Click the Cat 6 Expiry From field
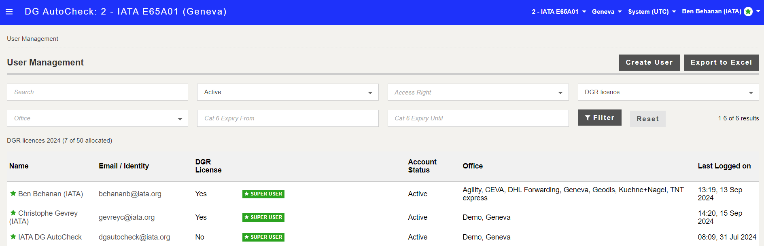The image size is (764, 246). 288,118
